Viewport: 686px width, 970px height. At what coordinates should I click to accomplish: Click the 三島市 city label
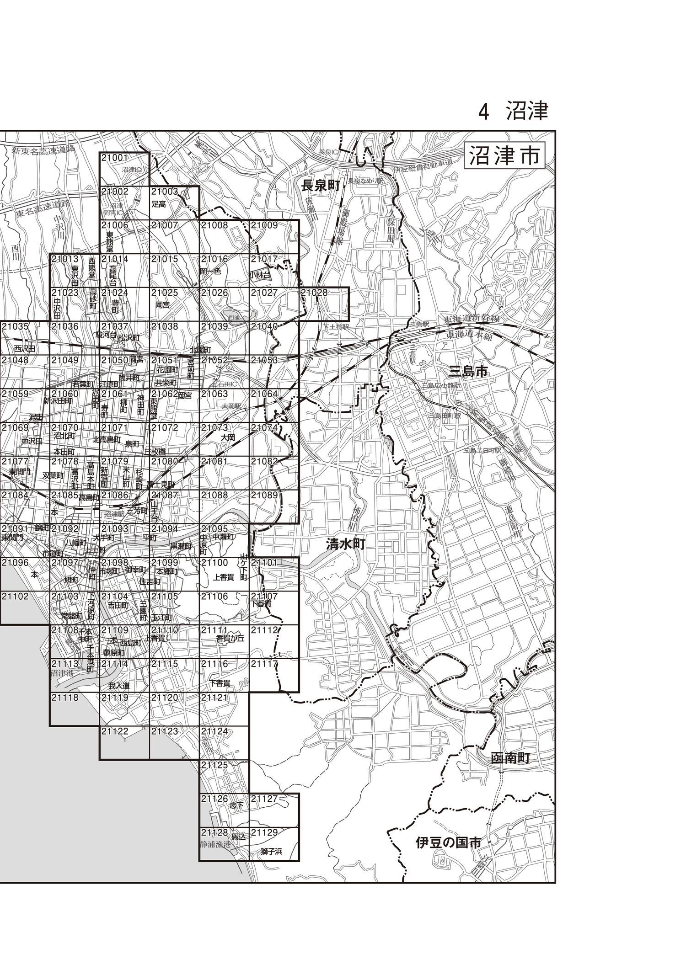pyautogui.click(x=469, y=372)
